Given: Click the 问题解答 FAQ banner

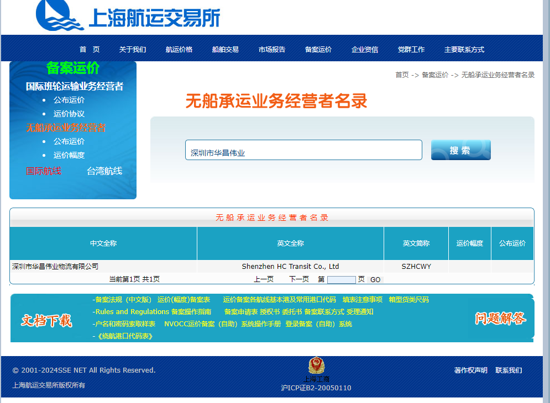Looking at the screenshot, I should click(501, 318).
